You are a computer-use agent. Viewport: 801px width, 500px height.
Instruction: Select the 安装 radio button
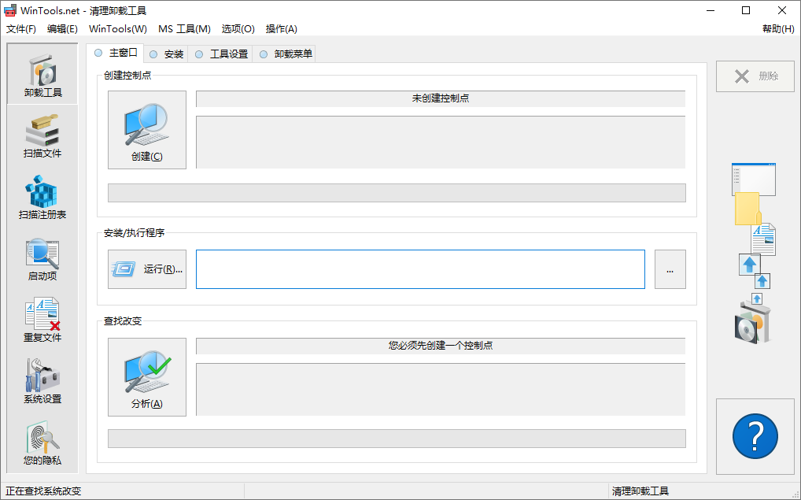(153, 54)
